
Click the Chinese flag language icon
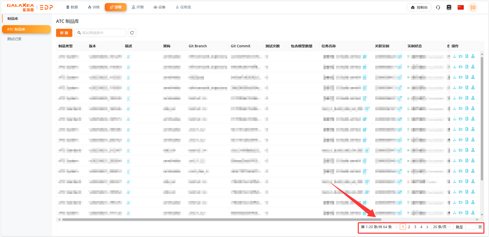460,7
